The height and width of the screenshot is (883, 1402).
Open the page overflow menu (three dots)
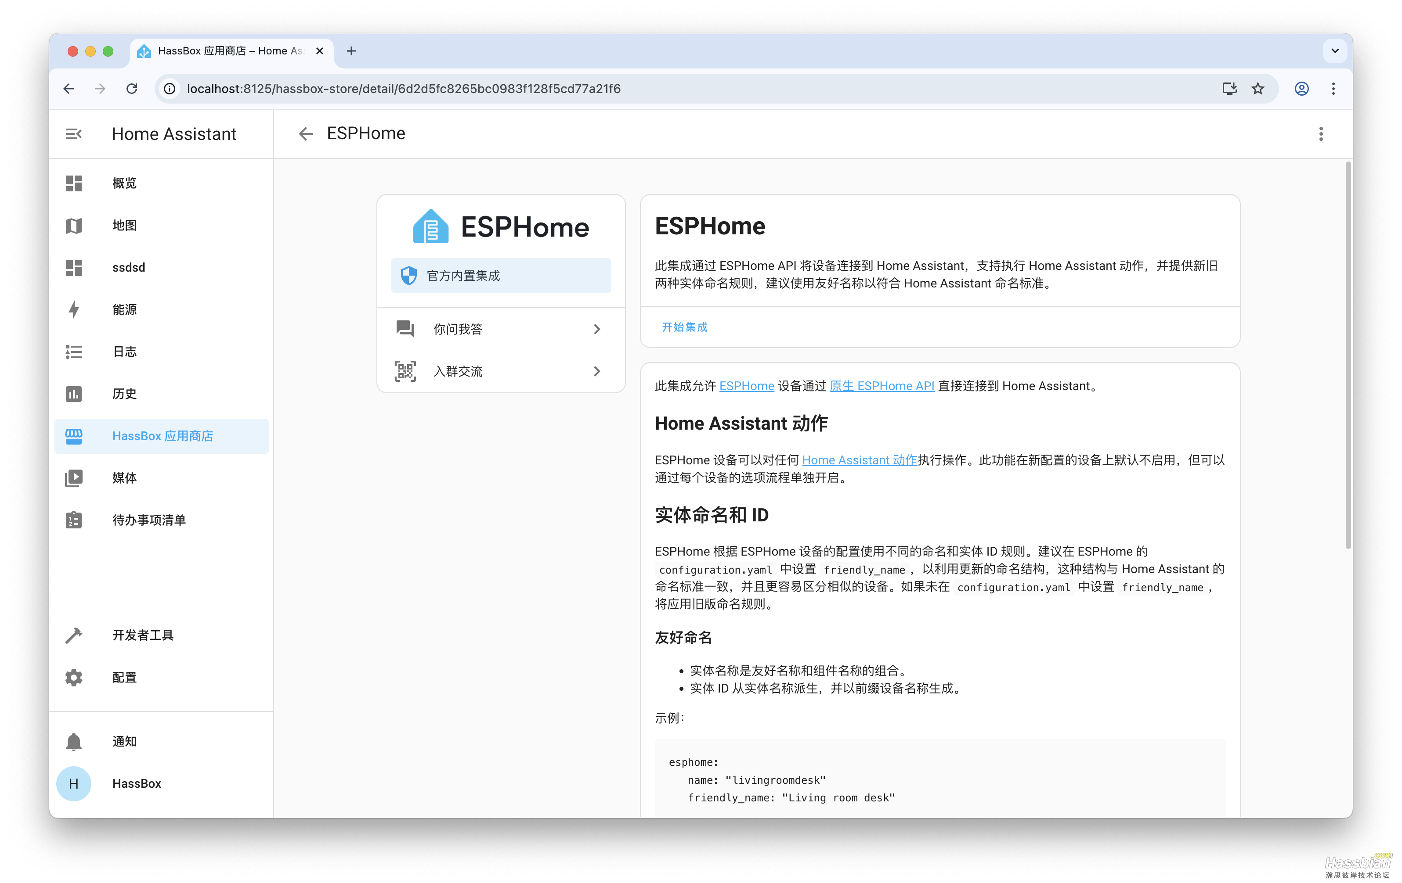point(1320,134)
